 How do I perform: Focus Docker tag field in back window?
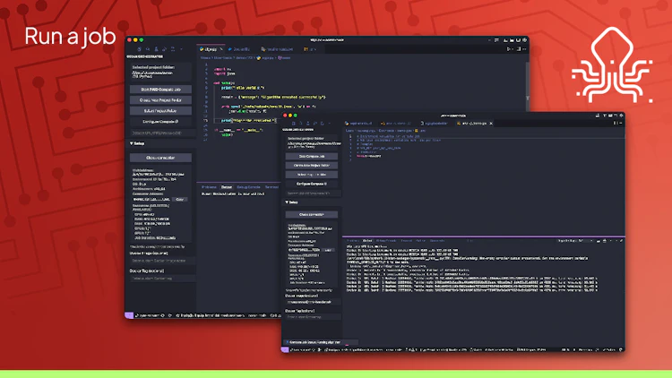[162, 279]
